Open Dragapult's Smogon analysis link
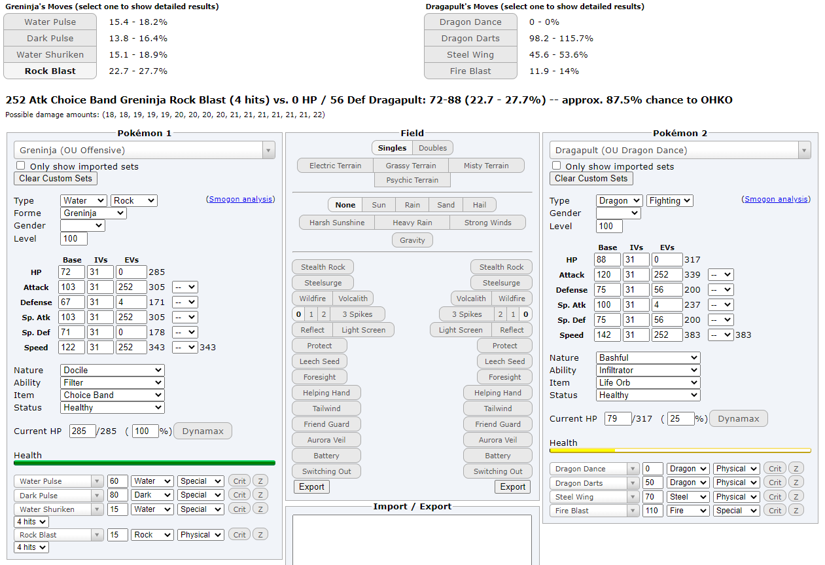The image size is (825, 565). (777, 199)
